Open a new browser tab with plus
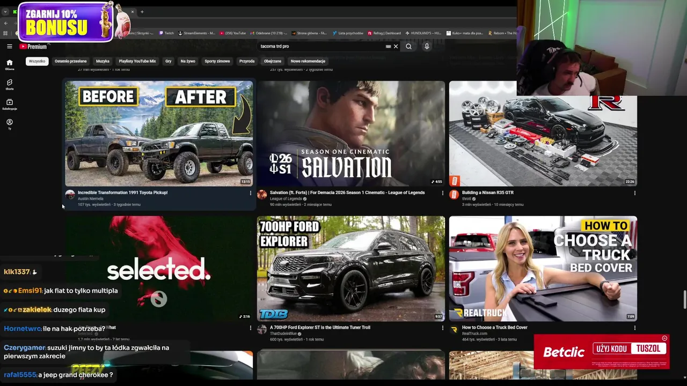This screenshot has height=386, width=687. pos(142,12)
